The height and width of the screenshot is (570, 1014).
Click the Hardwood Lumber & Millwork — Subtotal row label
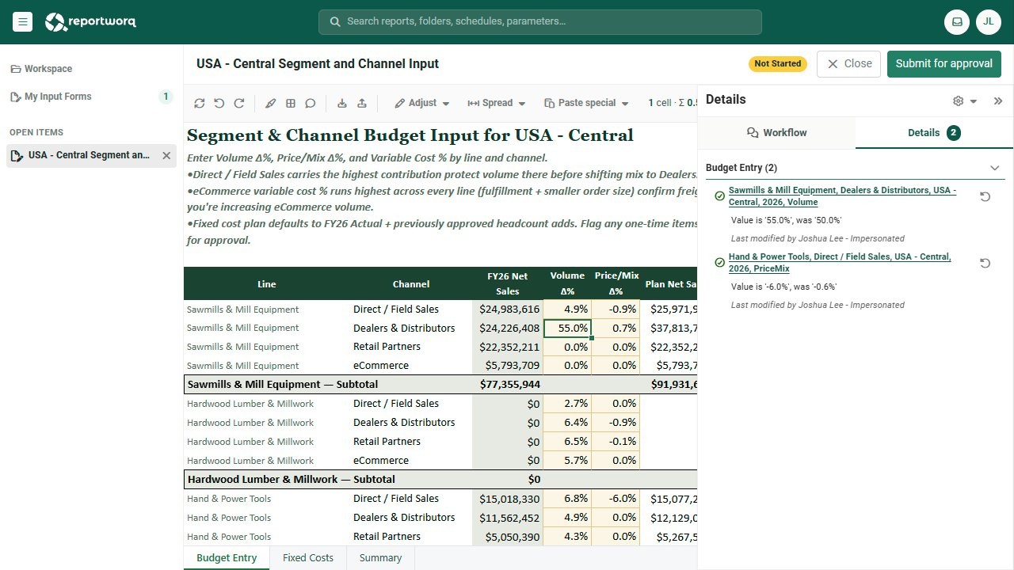pyautogui.click(x=291, y=480)
